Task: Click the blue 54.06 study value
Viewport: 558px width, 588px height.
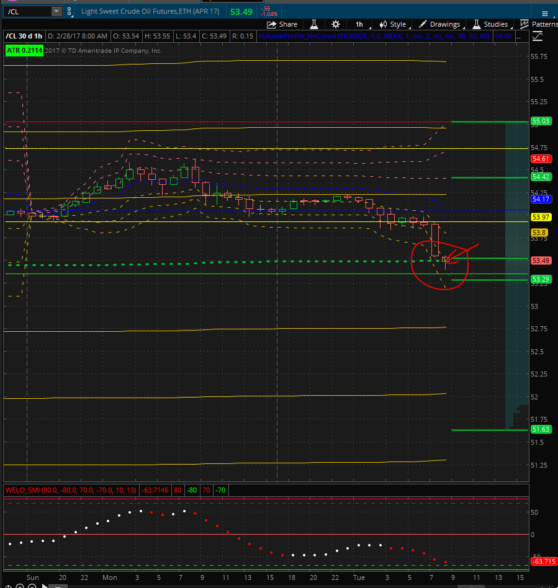Action: (503, 37)
